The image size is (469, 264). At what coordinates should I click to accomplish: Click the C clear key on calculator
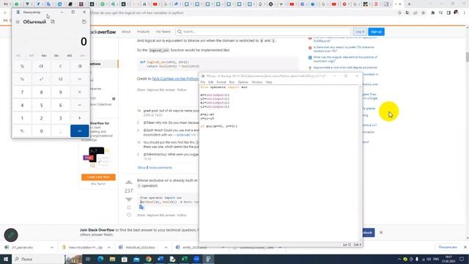(60, 66)
